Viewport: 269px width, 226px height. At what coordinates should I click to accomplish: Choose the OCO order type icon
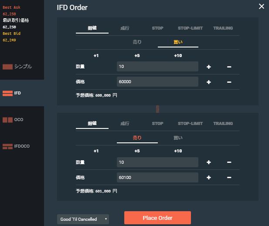point(7,119)
